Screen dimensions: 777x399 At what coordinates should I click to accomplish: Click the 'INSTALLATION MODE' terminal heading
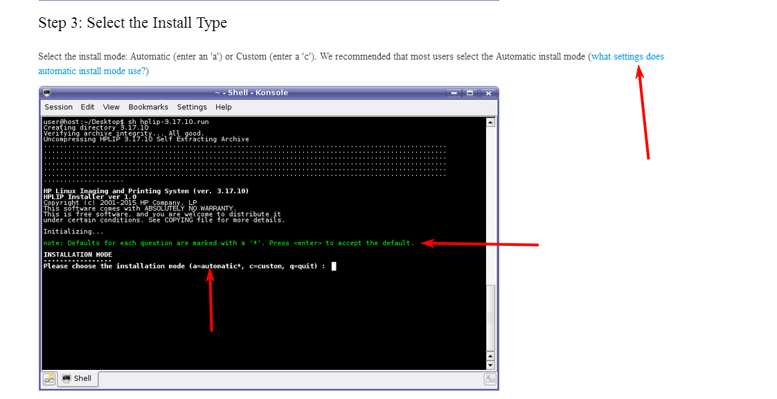[x=78, y=254]
